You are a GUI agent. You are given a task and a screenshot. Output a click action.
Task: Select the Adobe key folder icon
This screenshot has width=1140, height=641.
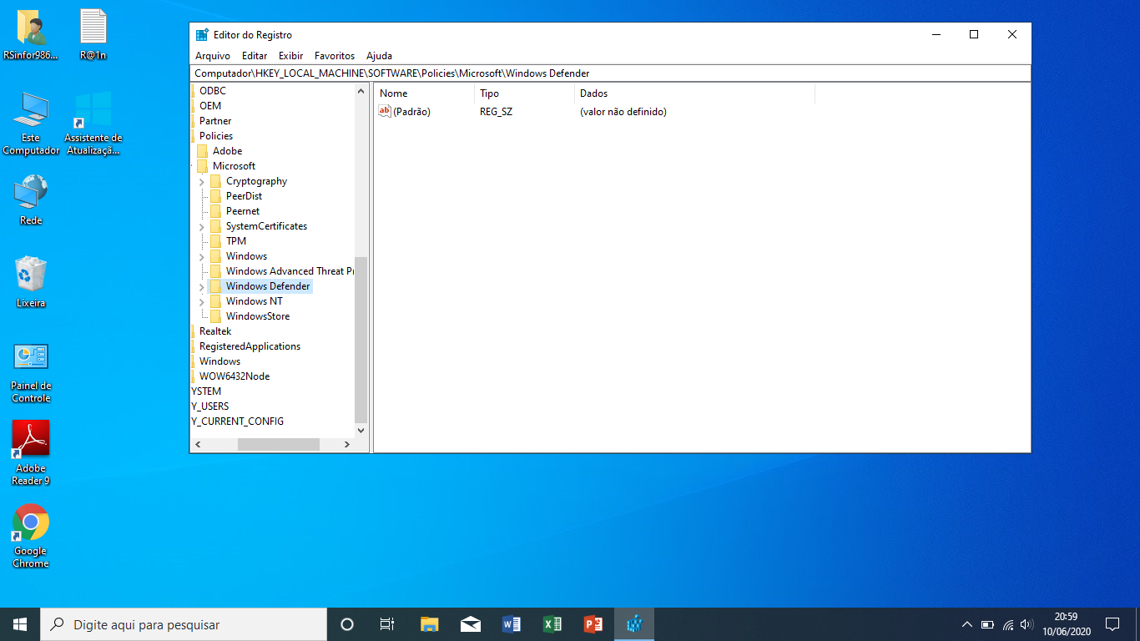(x=202, y=151)
